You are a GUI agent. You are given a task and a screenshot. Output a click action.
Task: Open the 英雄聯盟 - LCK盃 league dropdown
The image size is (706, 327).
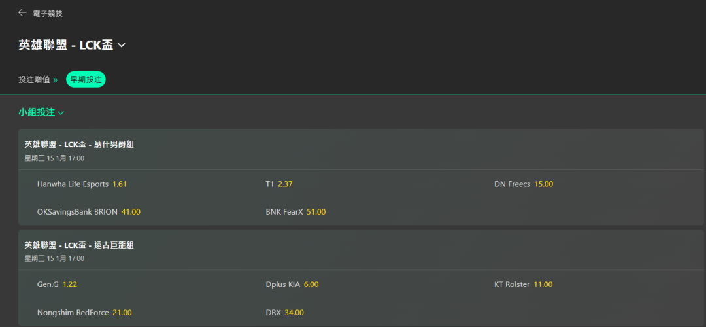[x=121, y=45]
